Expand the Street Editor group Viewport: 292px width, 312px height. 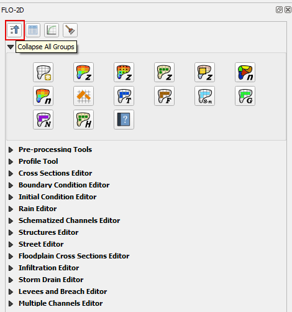click(x=11, y=244)
